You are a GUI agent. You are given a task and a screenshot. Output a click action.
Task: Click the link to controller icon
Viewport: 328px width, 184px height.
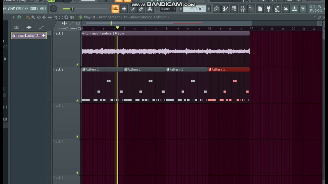click(x=141, y=9)
